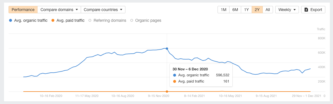Toggle Avg. organic traffic blue dot

(x=11, y=20)
